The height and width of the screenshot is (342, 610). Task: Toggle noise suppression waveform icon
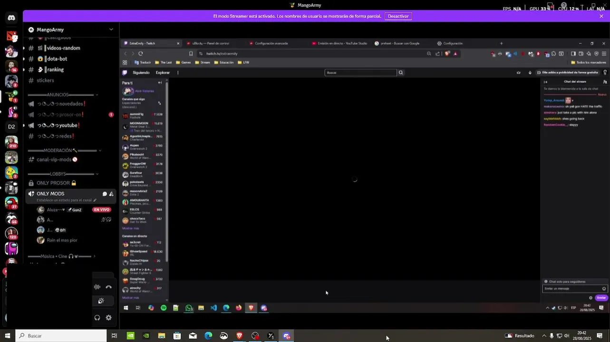coord(97,287)
